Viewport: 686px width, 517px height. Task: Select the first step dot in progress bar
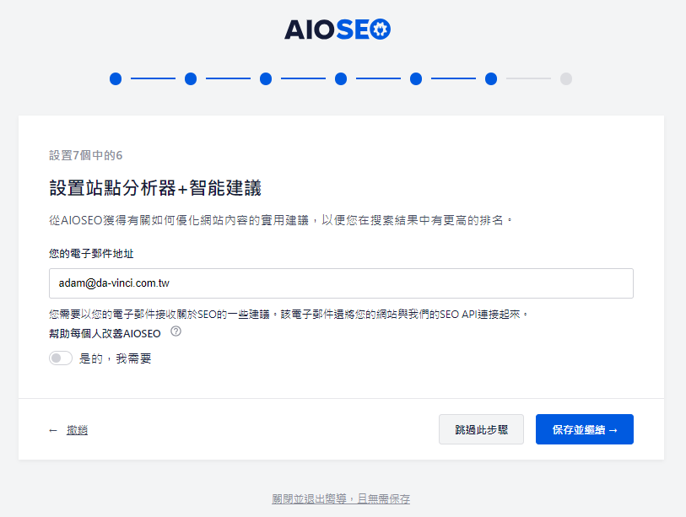coord(116,78)
